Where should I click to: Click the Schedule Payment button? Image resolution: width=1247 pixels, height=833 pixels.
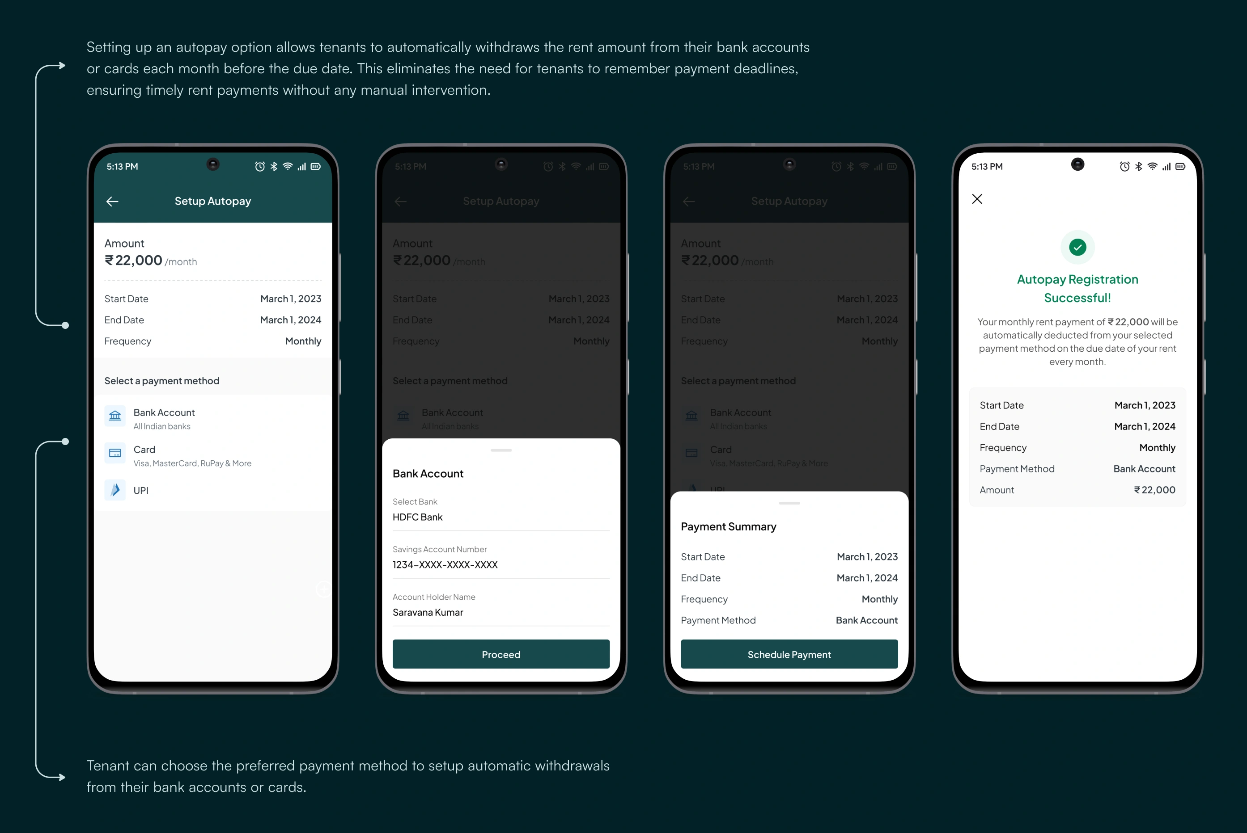coord(788,655)
